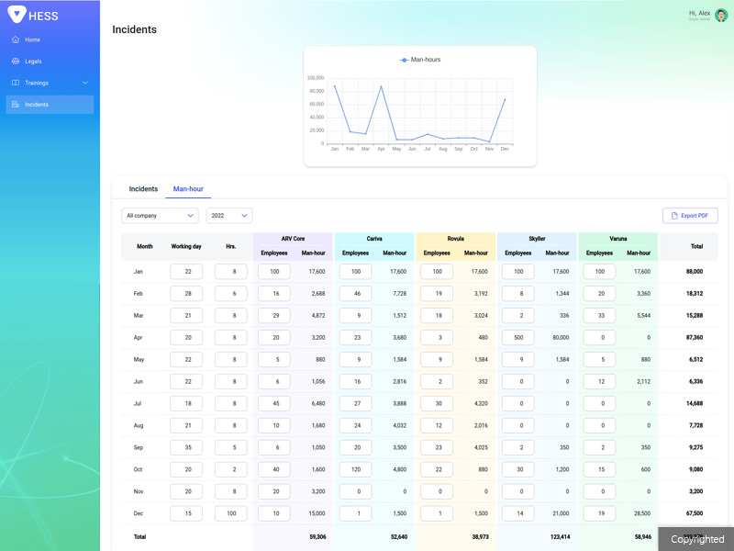Go to Legals in sidebar
734x551 pixels.
(x=33, y=62)
